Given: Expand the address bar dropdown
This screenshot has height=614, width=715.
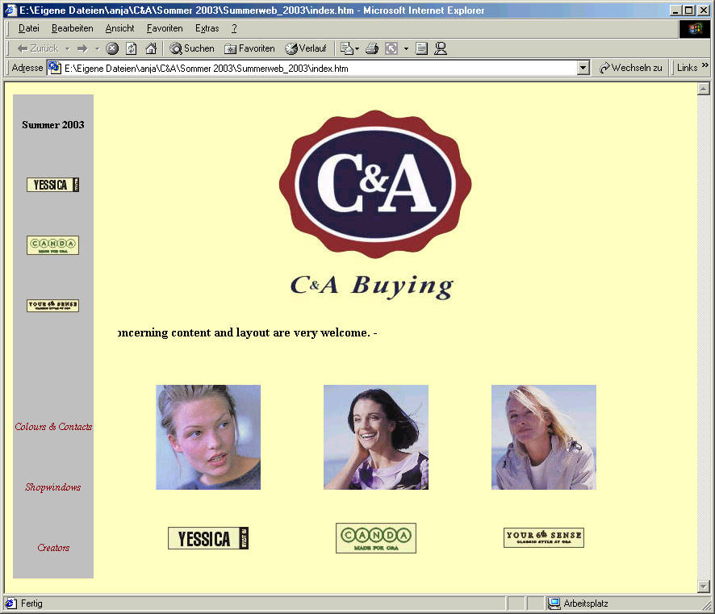Looking at the screenshot, I should [x=583, y=69].
